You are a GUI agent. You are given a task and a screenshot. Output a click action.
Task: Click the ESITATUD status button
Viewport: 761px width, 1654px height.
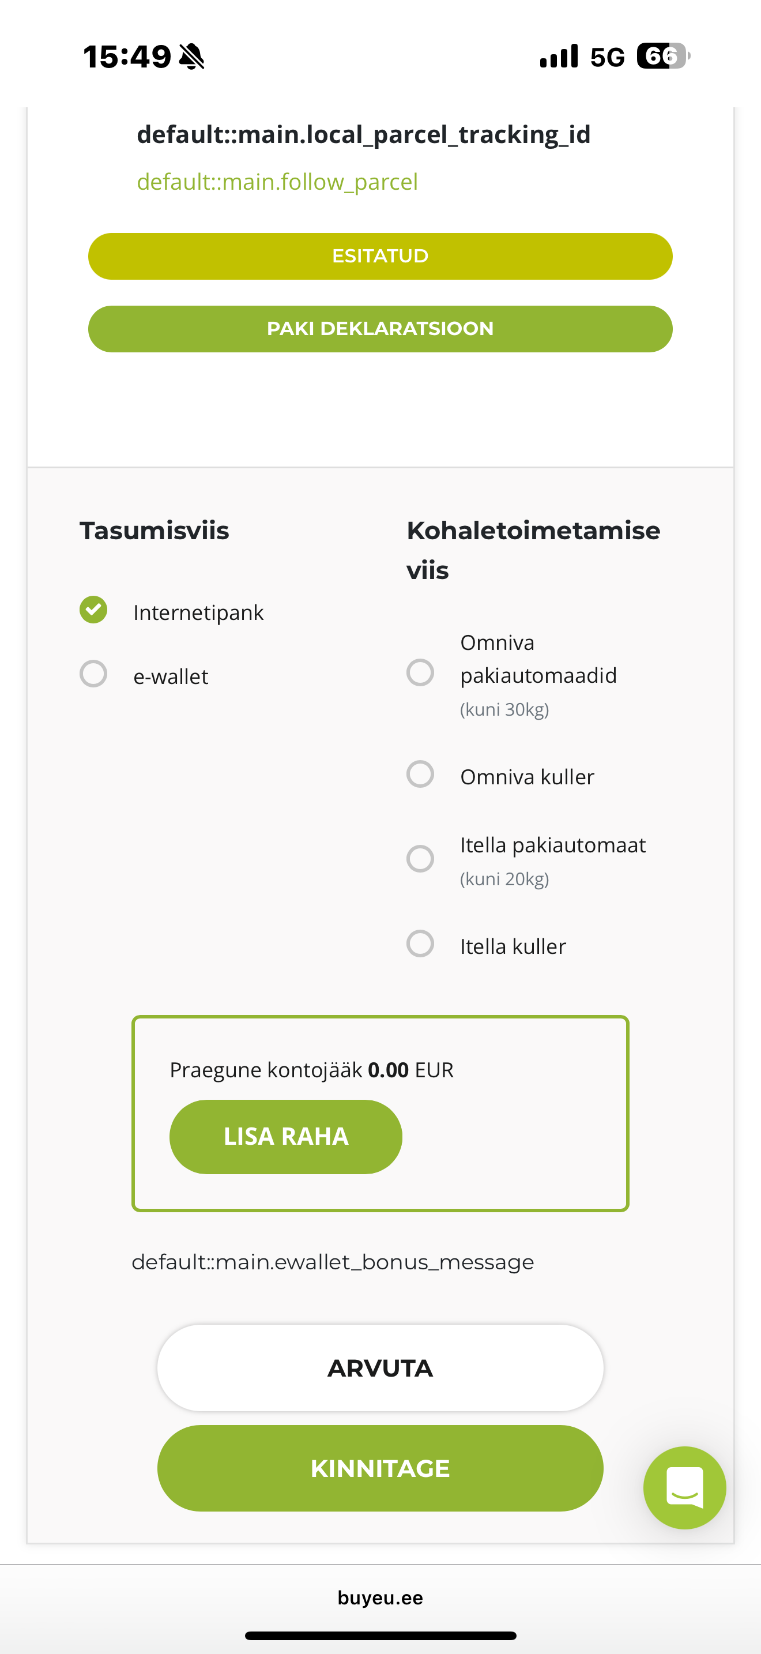pos(380,256)
